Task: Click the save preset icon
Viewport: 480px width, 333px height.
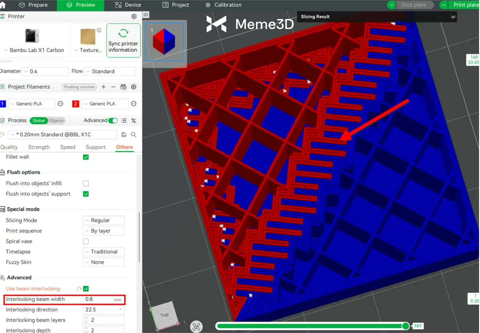Action: pyautogui.click(x=124, y=135)
